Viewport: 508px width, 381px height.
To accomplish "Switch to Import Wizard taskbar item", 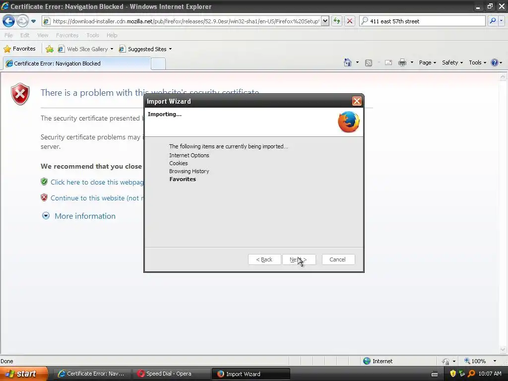I will coord(251,374).
